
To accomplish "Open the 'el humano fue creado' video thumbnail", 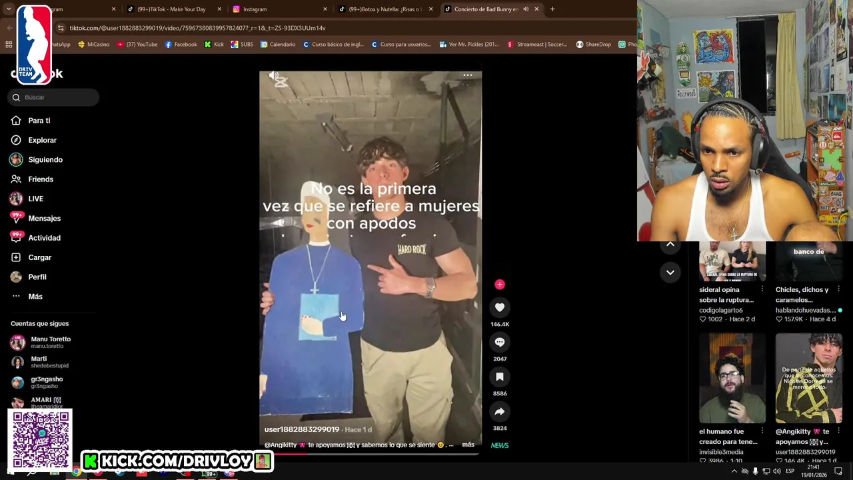I will 732,379.
